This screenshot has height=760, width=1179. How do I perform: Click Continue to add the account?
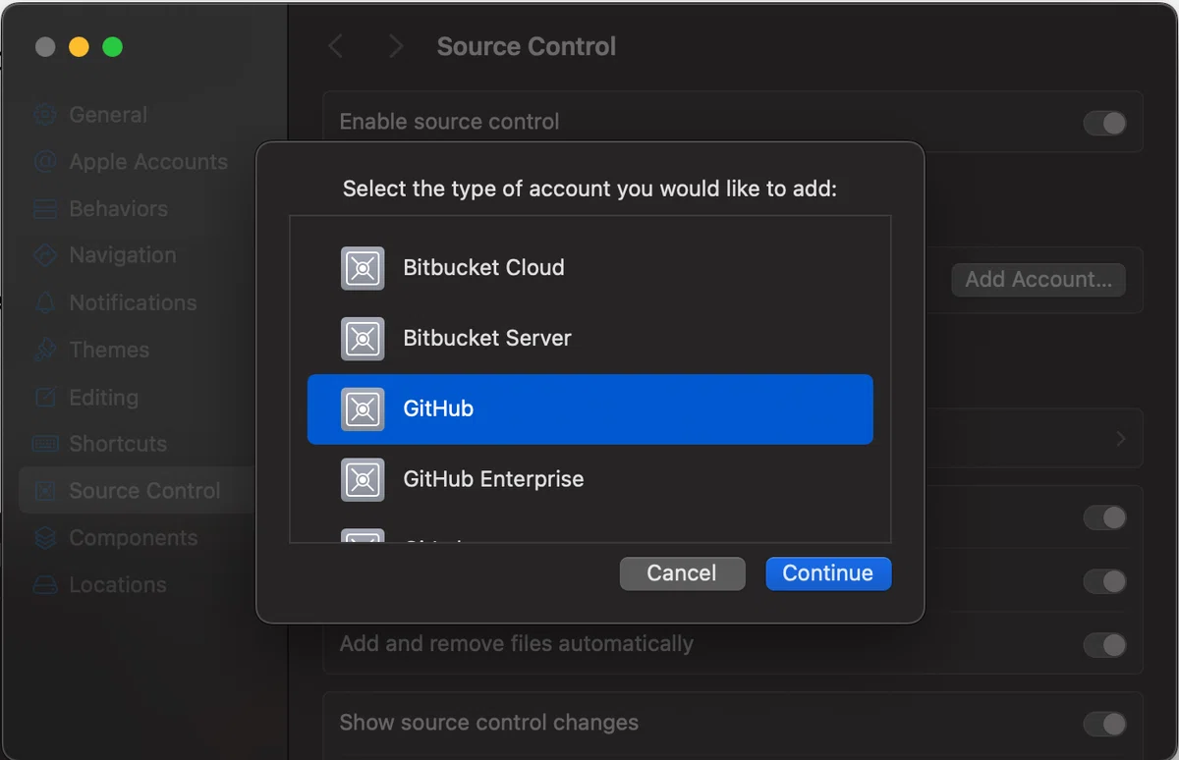pyautogui.click(x=828, y=573)
